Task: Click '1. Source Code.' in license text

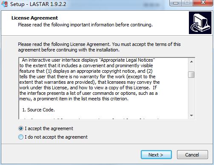Action: pyautogui.click(x=38, y=110)
